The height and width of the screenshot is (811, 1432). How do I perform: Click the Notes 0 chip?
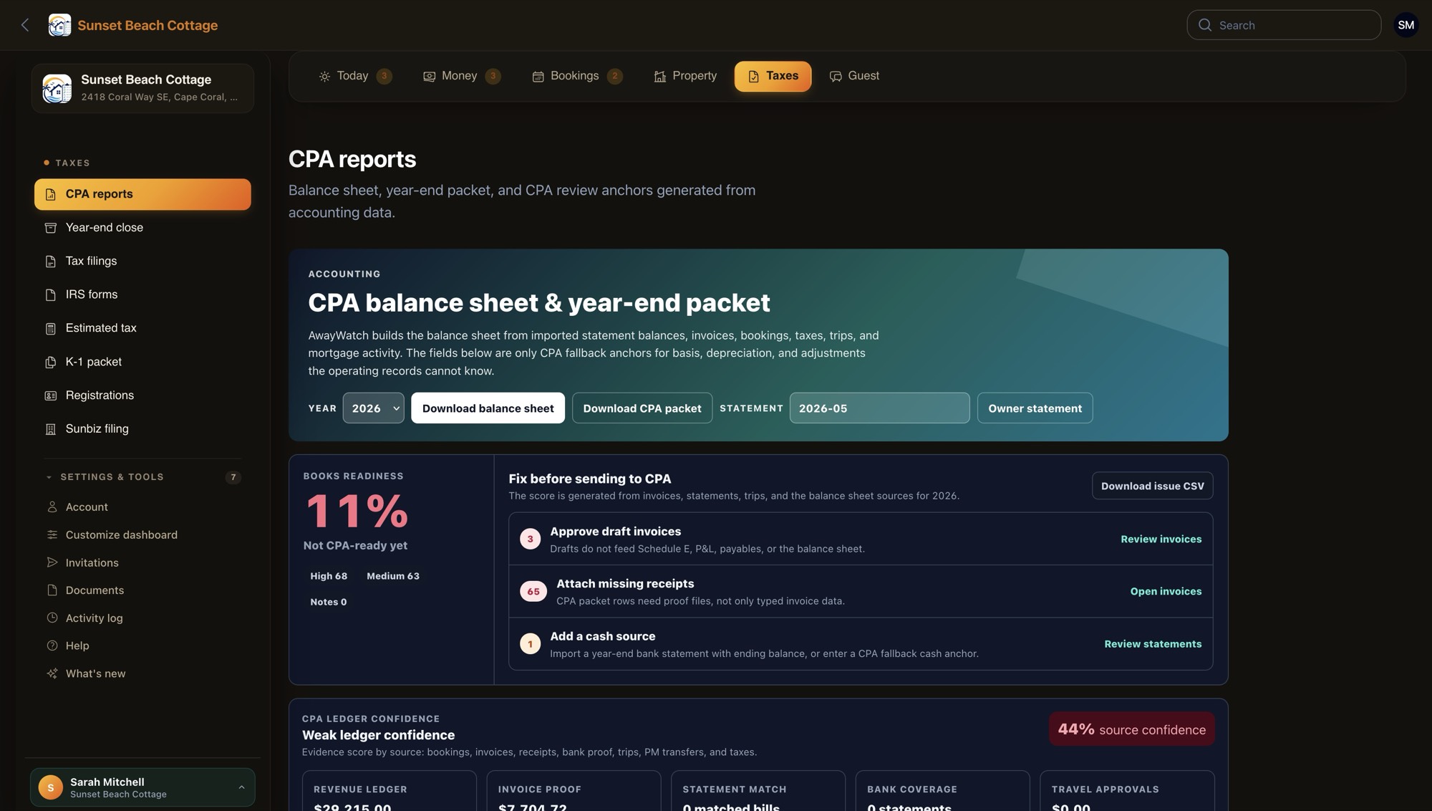pos(329,602)
